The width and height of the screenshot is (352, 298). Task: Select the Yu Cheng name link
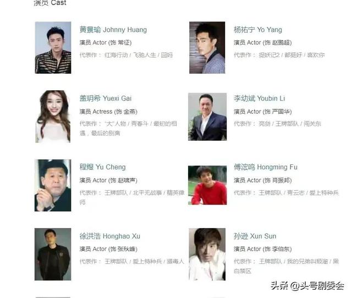[103, 167]
